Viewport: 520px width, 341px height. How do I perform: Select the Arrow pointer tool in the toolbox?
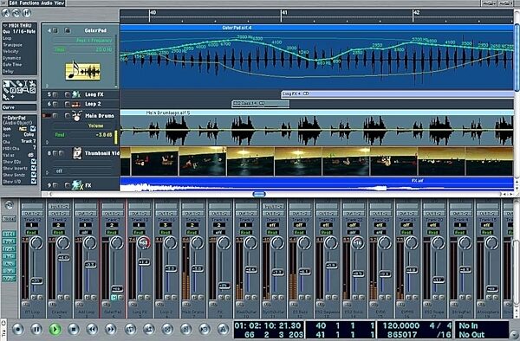(x=6, y=84)
